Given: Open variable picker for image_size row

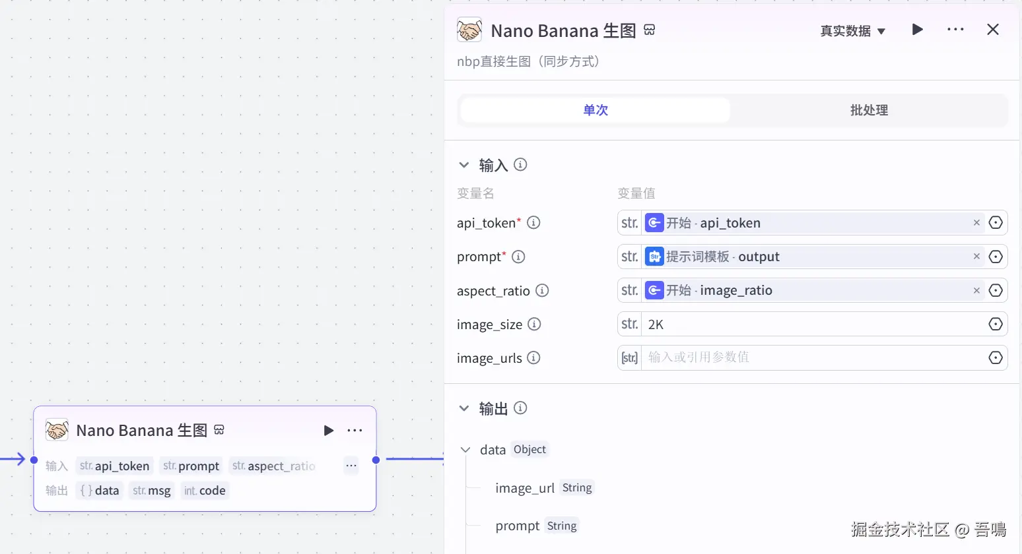Looking at the screenshot, I should click(x=996, y=324).
